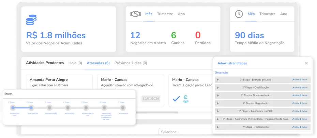Viewport: 317px width, 138px height.
Task: Select the 4ª Etapa Negociação step marker
Action: click(67, 108)
